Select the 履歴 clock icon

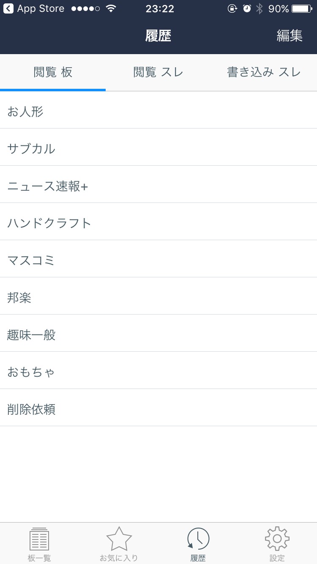click(198, 539)
